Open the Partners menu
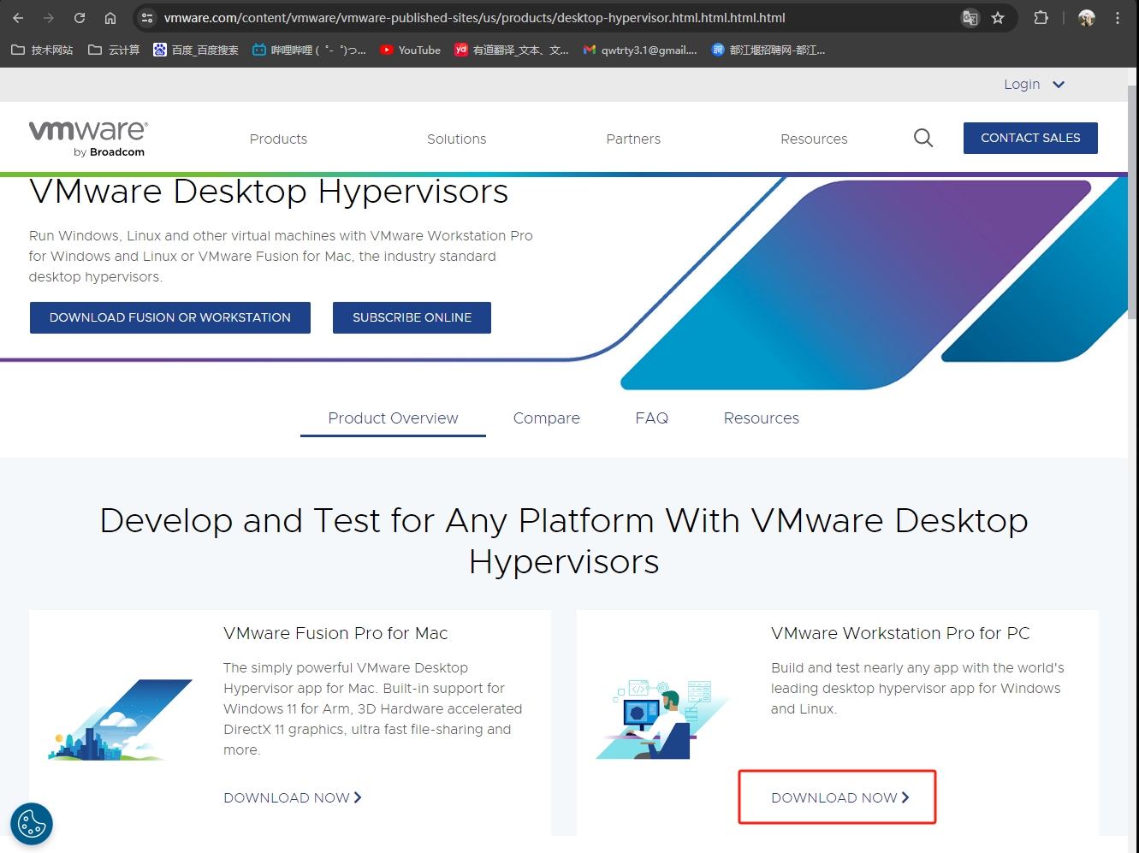Image resolution: width=1139 pixels, height=853 pixels. pyautogui.click(x=633, y=139)
